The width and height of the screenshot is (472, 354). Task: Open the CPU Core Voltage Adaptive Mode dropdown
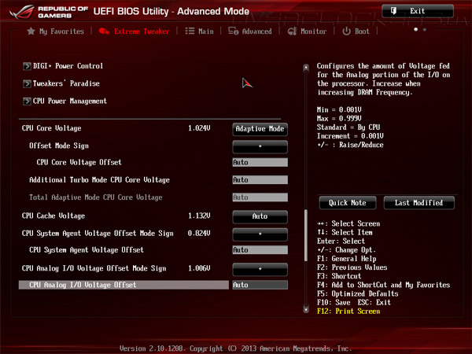tap(260, 129)
